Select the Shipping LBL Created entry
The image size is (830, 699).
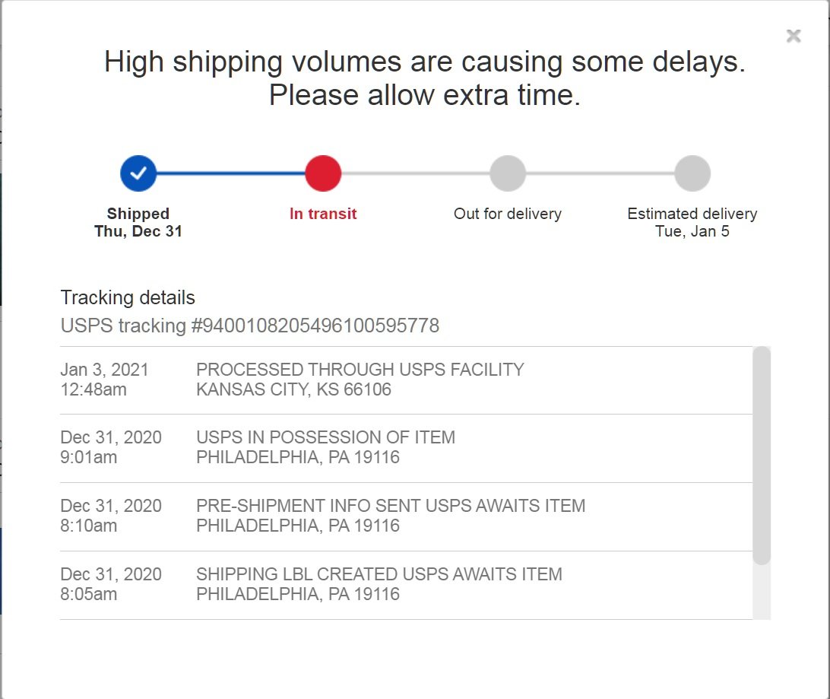pyautogui.click(x=406, y=585)
